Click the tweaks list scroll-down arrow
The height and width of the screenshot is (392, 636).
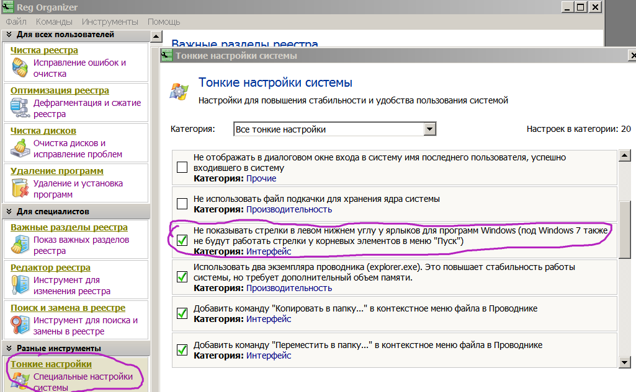(625, 362)
